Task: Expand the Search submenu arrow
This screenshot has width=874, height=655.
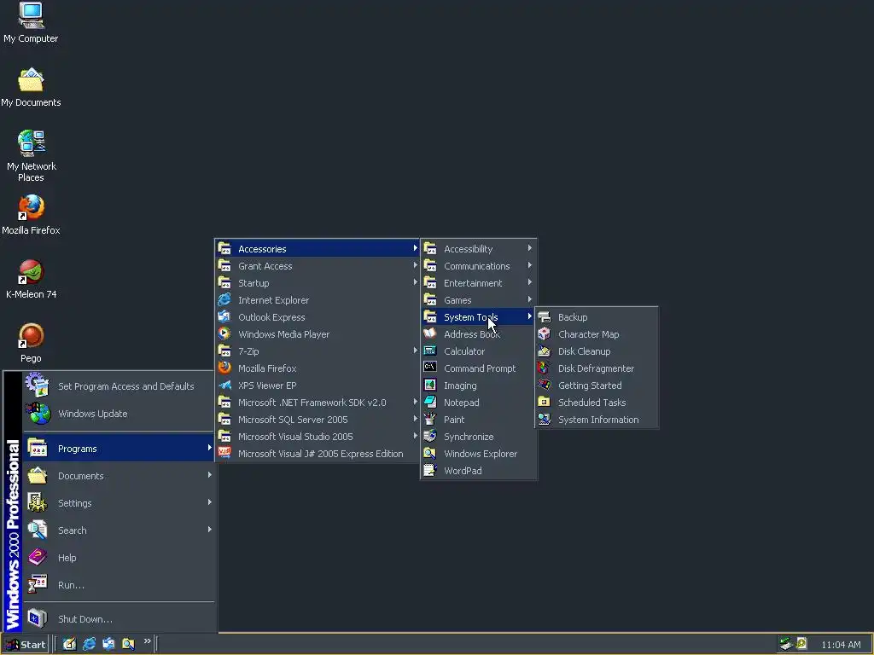Action: (209, 530)
